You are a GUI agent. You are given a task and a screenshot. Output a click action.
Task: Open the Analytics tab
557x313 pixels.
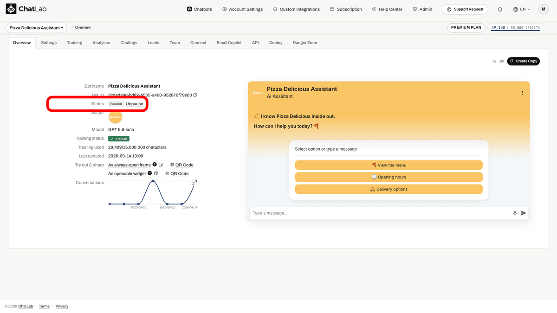[101, 43]
